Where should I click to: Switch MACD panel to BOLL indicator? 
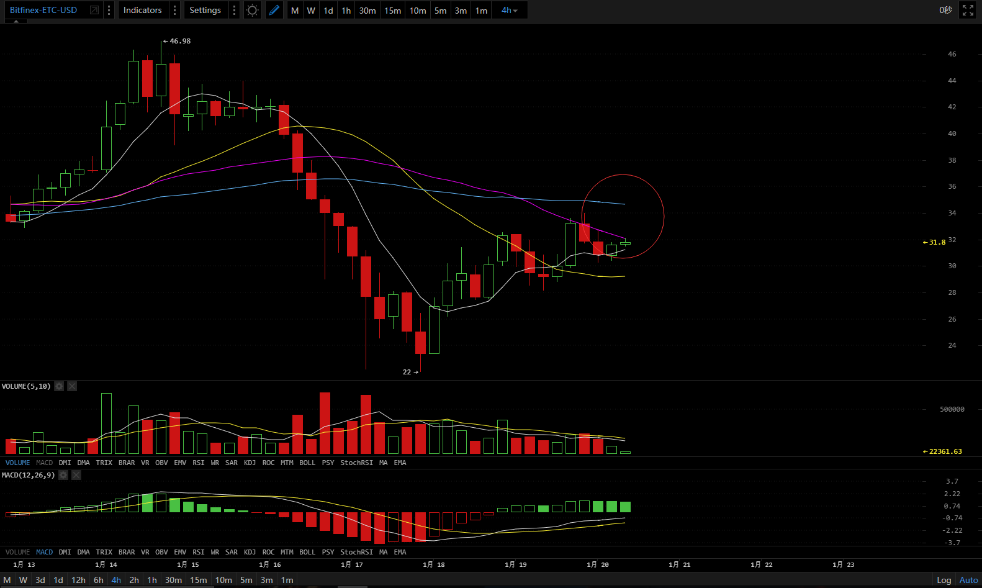(x=307, y=552)
